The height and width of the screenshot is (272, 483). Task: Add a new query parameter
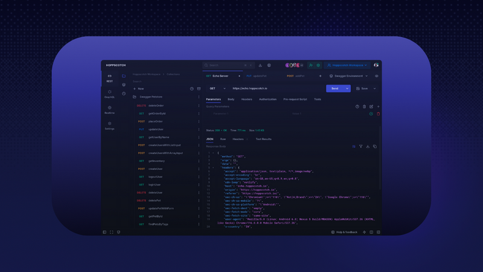pyautogui.click(x=379, y=106)
